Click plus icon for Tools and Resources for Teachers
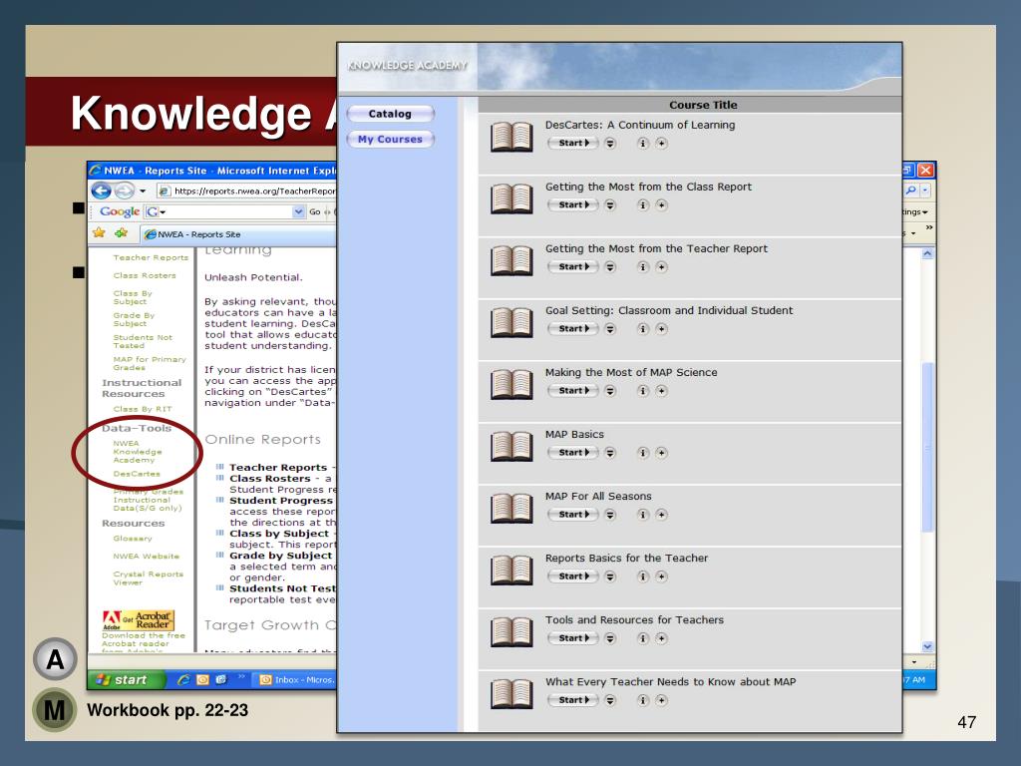 662,638
